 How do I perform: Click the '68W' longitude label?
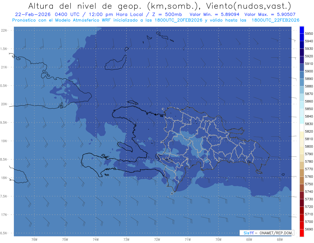(x=280, y=240)
